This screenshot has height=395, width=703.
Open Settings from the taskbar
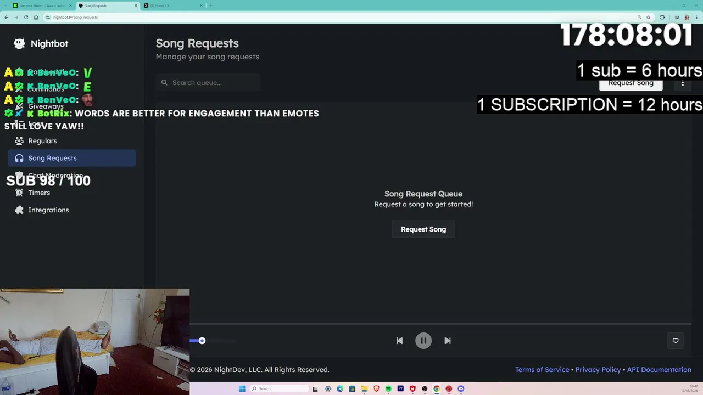point(328,388)
